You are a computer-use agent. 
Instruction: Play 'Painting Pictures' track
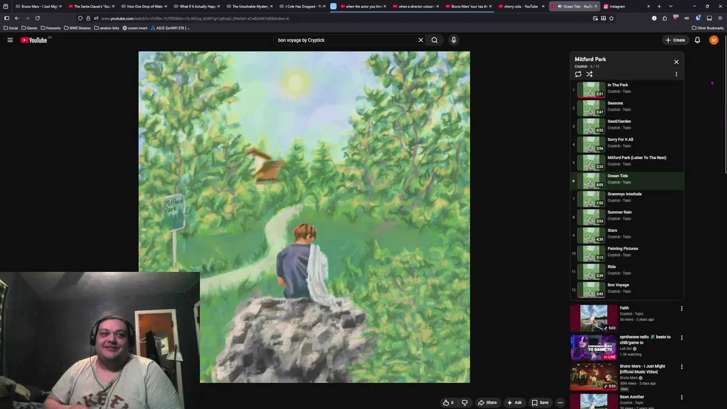627,253
